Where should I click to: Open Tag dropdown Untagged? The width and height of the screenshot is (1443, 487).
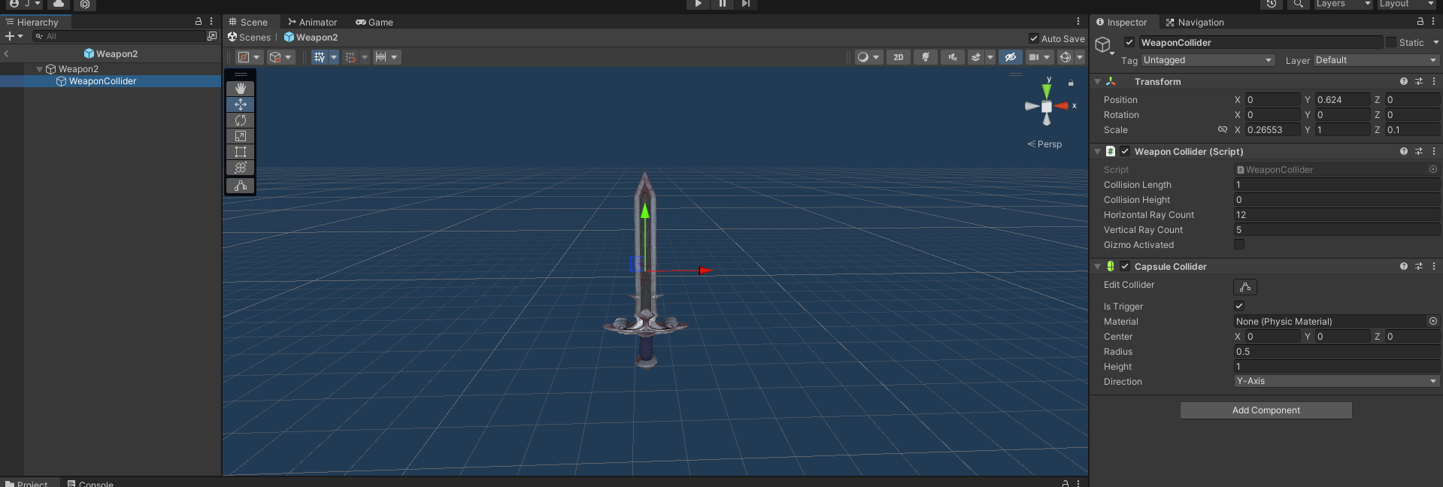pyautogui.click(x=1208, y=60)
